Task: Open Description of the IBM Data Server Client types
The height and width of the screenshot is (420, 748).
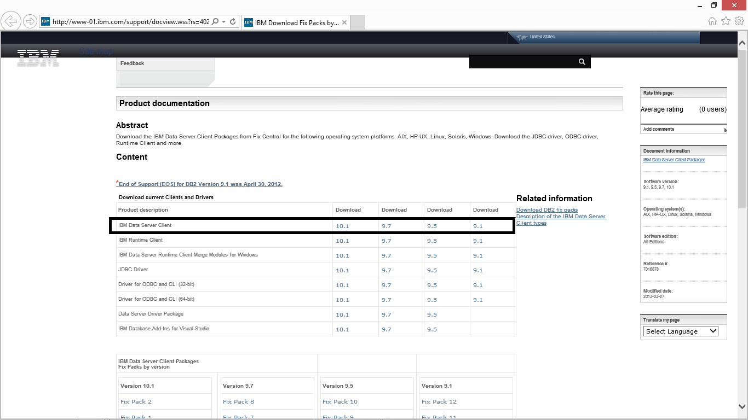Action: 561,220
